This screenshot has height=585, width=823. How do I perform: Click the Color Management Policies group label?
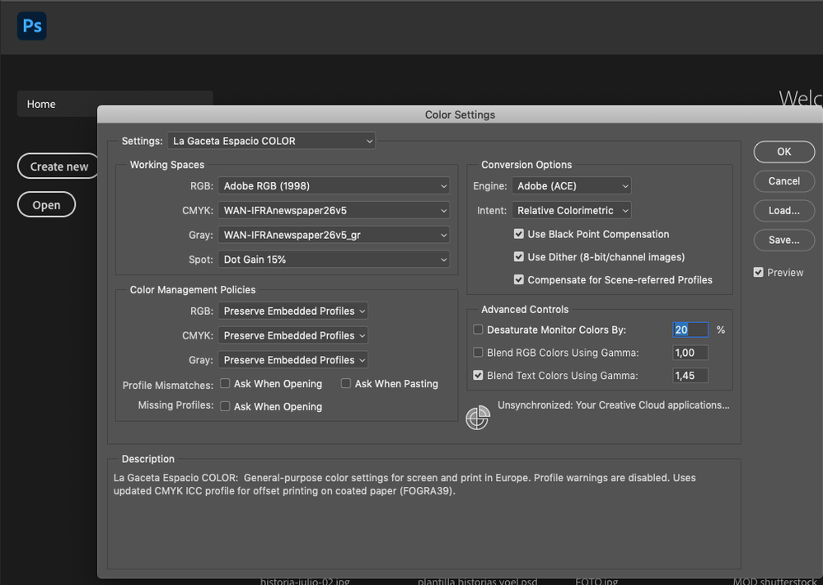coord(193,290)
